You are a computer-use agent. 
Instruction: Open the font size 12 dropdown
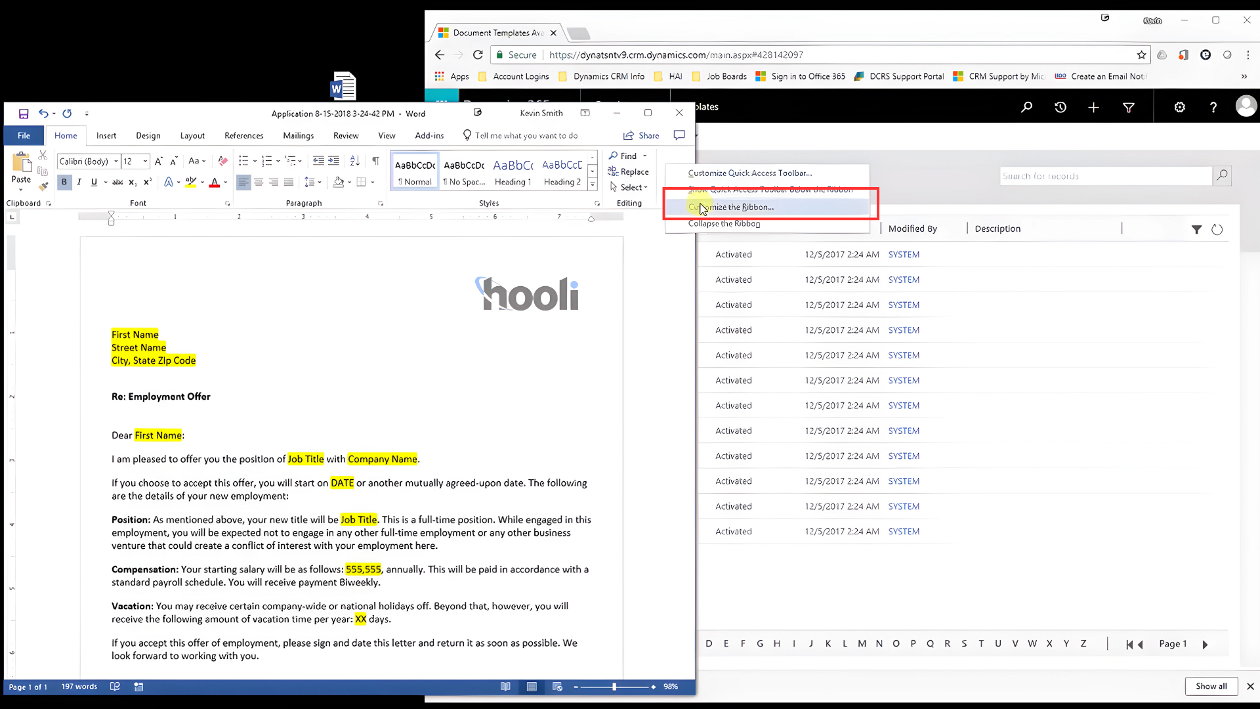tap(145, 161)
